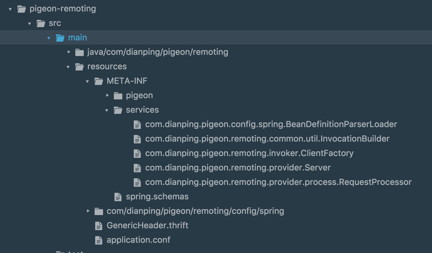The height and width of the screenshot is (253, 432).
Task: Expand the pigeon folder arrow
Action: (x=107, y=95)
